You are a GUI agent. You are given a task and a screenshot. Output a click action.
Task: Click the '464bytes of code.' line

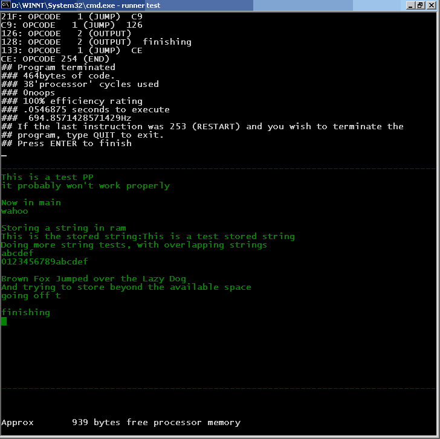click(64, 76)
